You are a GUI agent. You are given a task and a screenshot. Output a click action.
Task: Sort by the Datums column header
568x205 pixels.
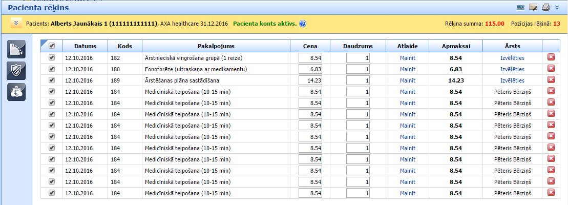(85, 46)
